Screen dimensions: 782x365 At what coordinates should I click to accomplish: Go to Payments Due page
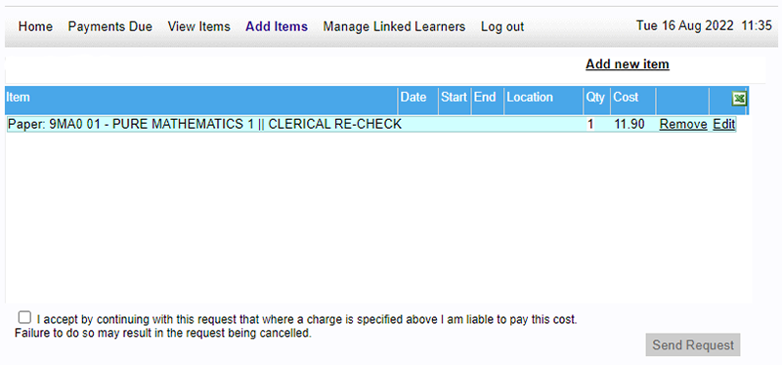point(110,26)
